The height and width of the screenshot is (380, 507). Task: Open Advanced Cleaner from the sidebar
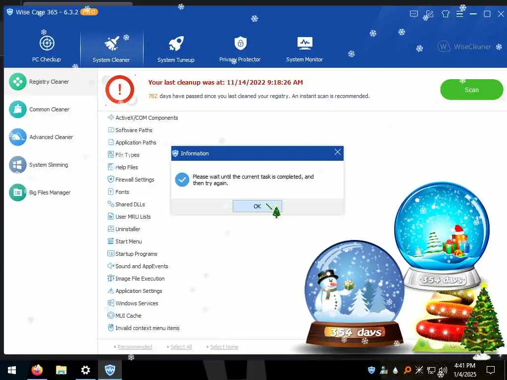point(50,137)
